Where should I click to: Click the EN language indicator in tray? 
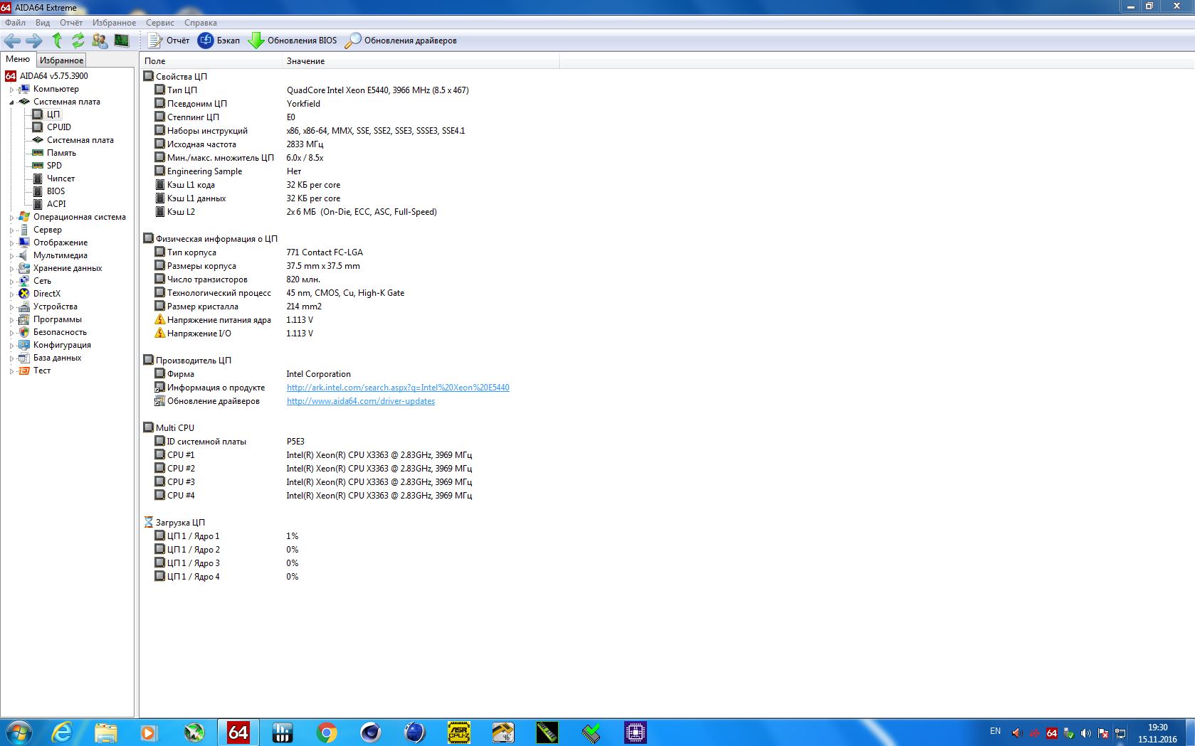click(995, 731)
